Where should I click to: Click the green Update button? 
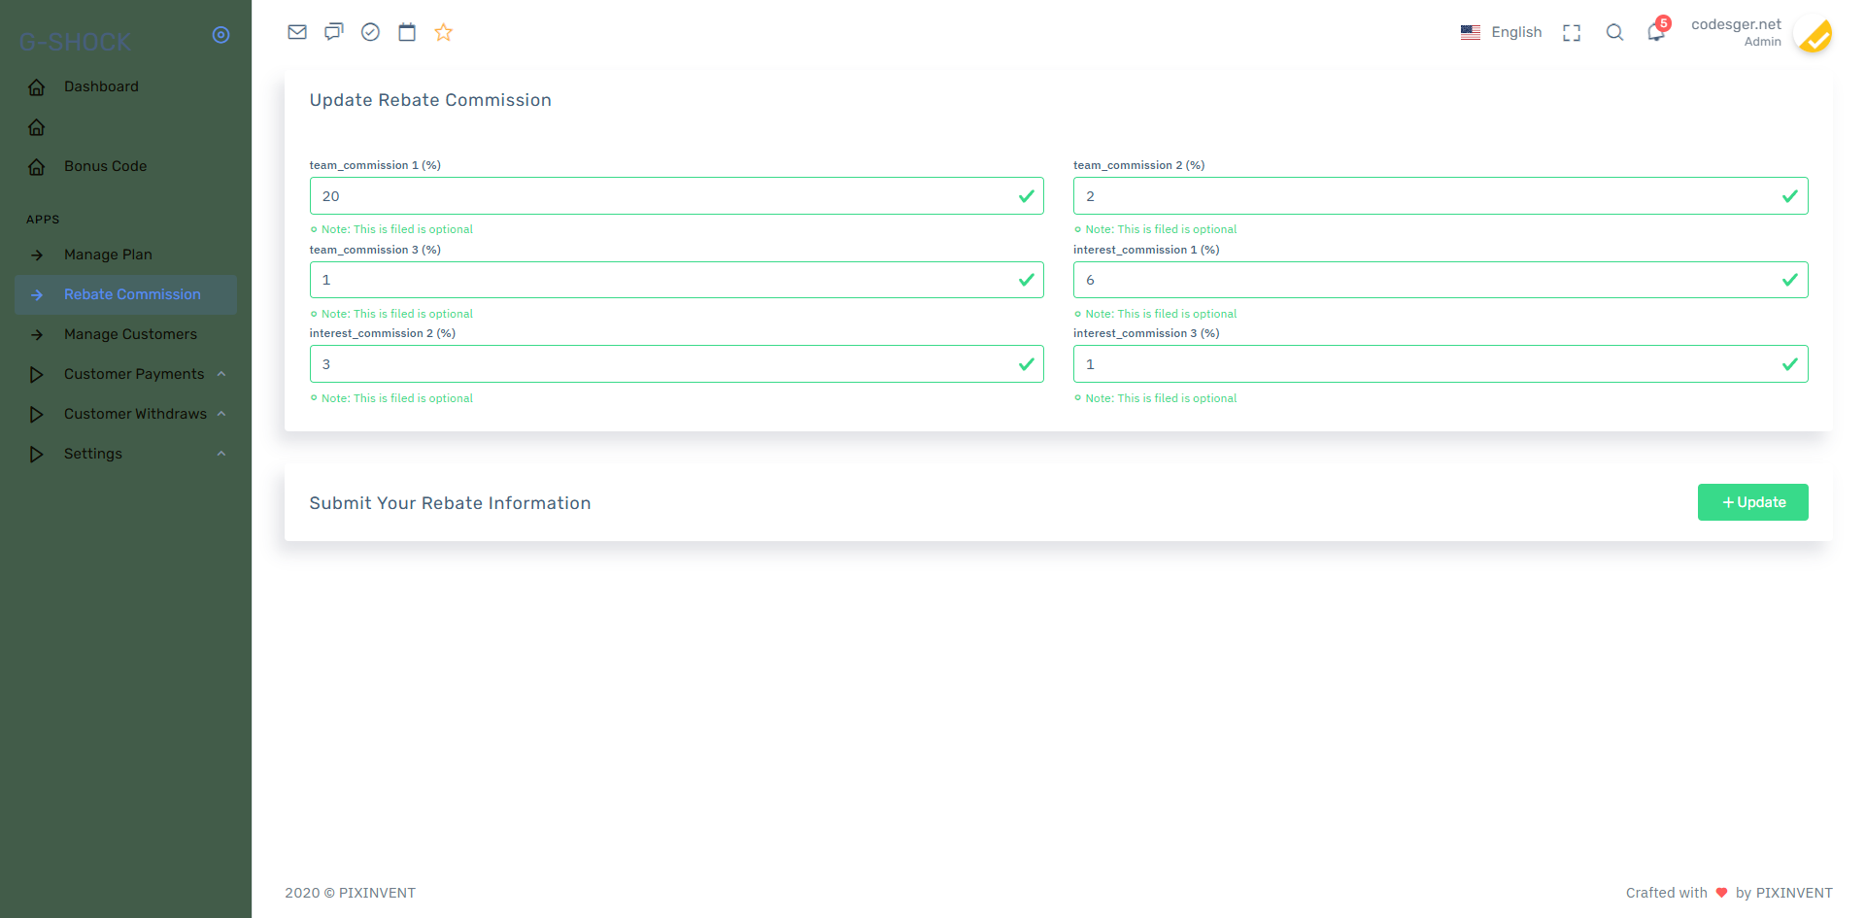click(1752, 502)
